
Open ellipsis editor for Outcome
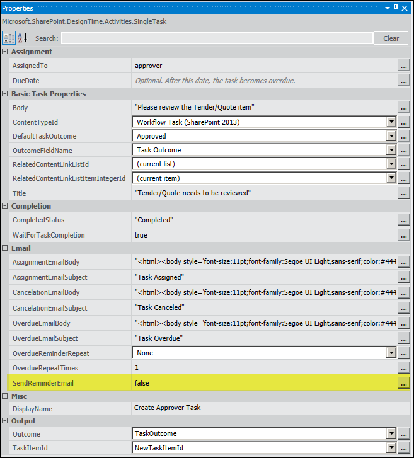(404, 433)
